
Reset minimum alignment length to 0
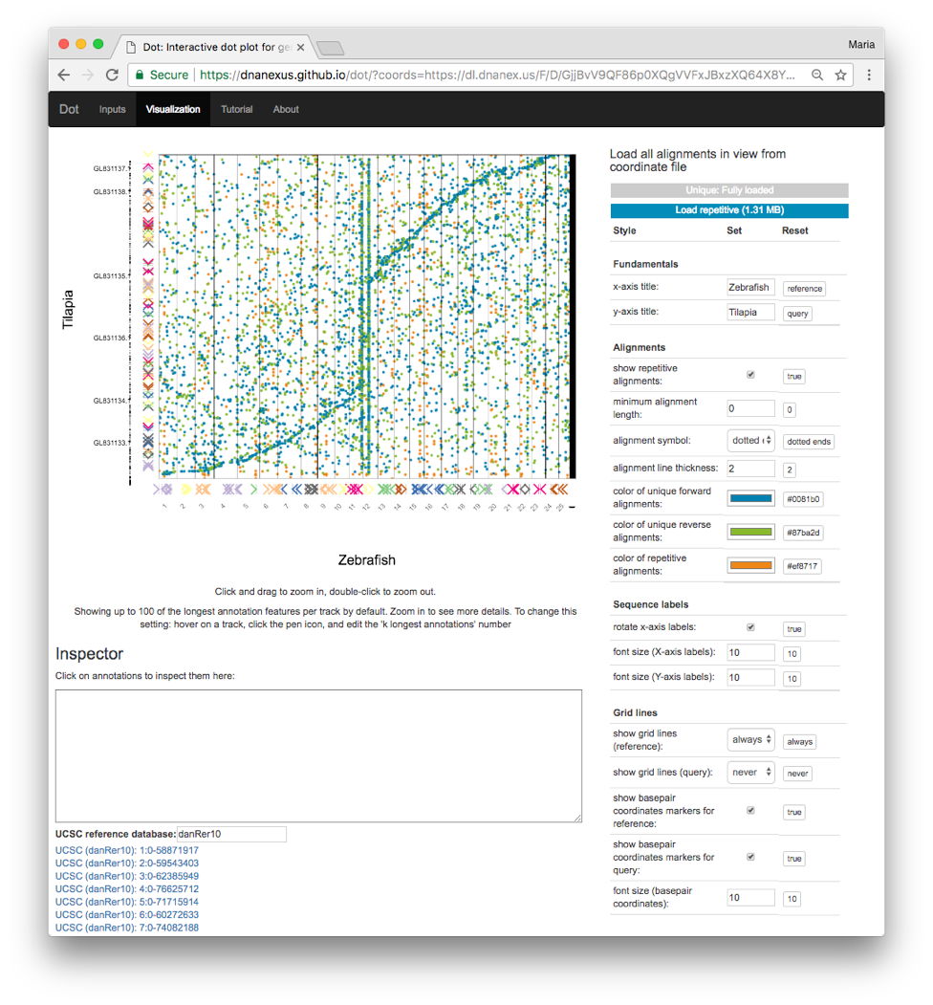[x=790, y=409]
